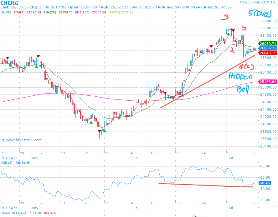Click the blue 26066.32 axis price tag

click(x=268, y=48)
